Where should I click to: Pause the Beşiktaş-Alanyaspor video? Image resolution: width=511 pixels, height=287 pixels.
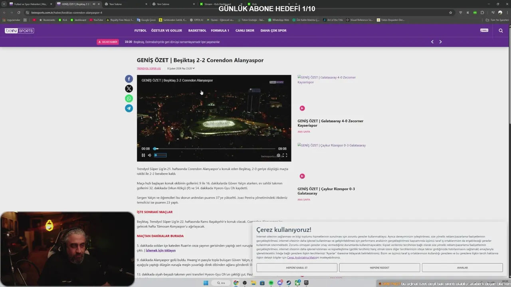tap(143, 155)
